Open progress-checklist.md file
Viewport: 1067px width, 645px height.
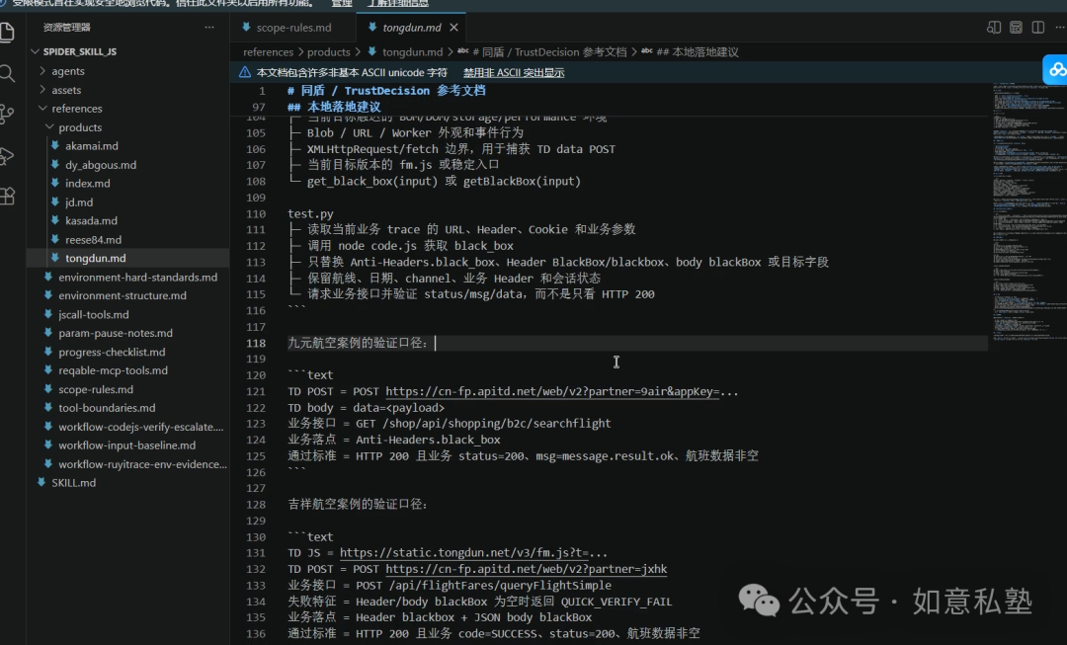pos(112,352)
